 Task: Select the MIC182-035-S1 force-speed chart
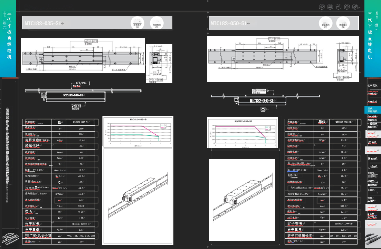coord(138,132)
